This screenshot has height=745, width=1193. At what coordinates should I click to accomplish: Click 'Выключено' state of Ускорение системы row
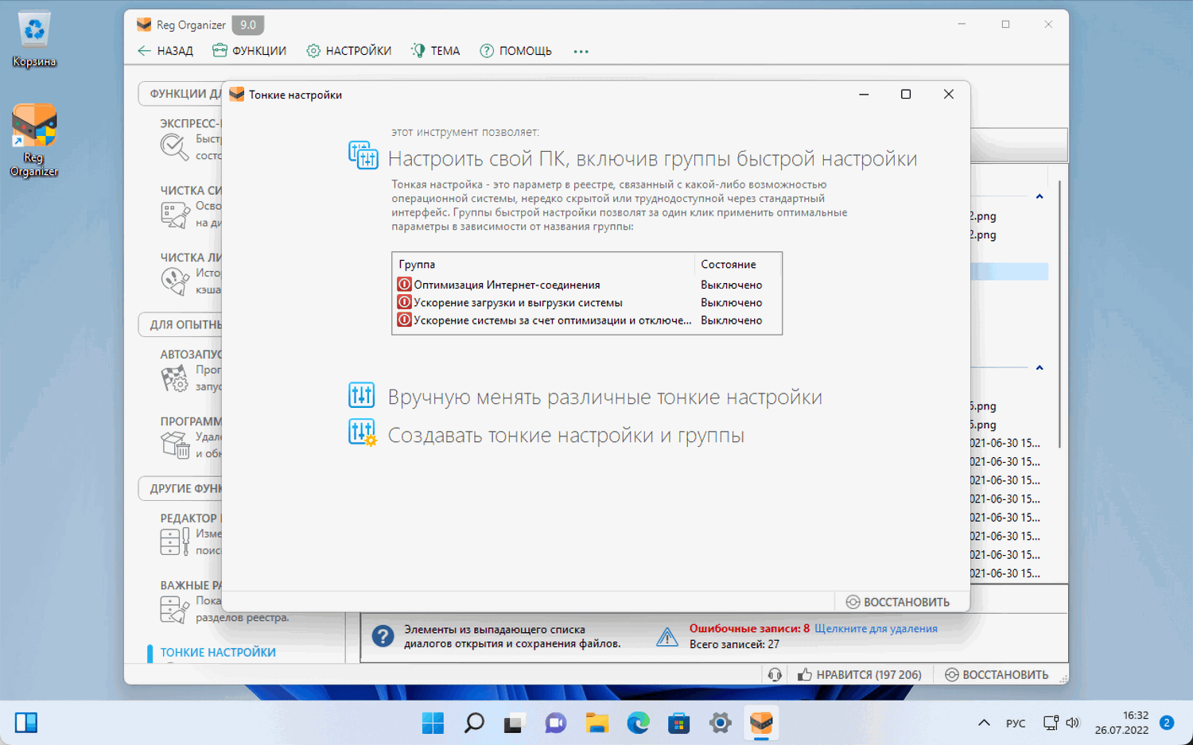(x=732, y=320)
